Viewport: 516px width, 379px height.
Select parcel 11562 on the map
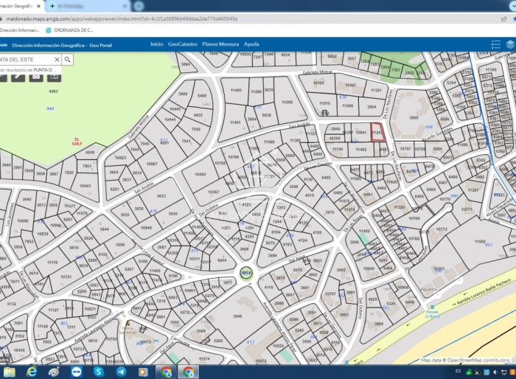480,242
